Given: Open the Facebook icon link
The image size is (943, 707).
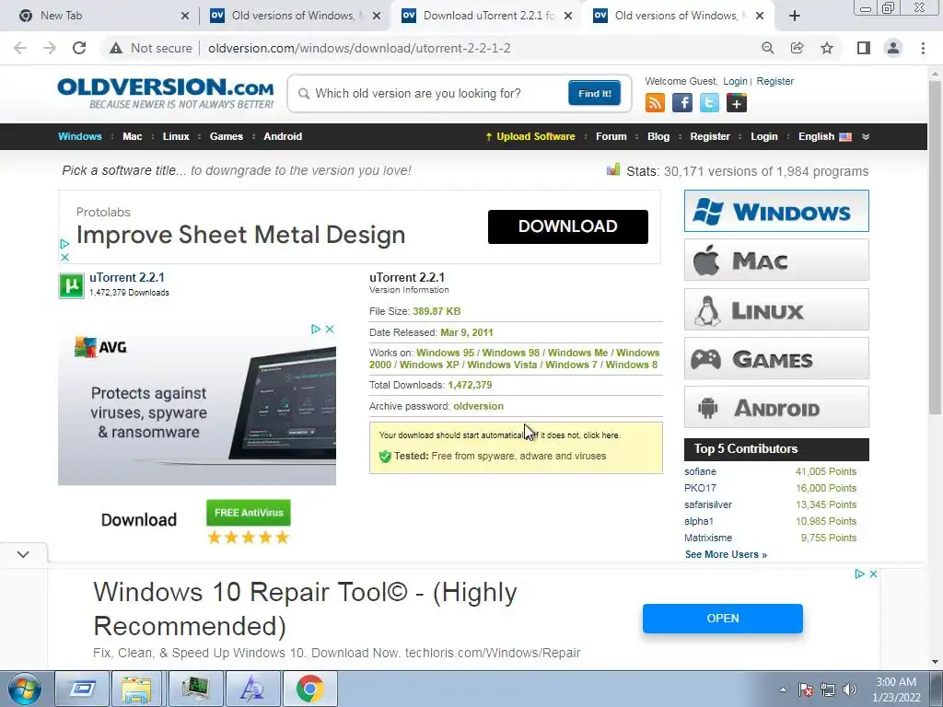Looking at the screenshot, I should coord(682,103).
